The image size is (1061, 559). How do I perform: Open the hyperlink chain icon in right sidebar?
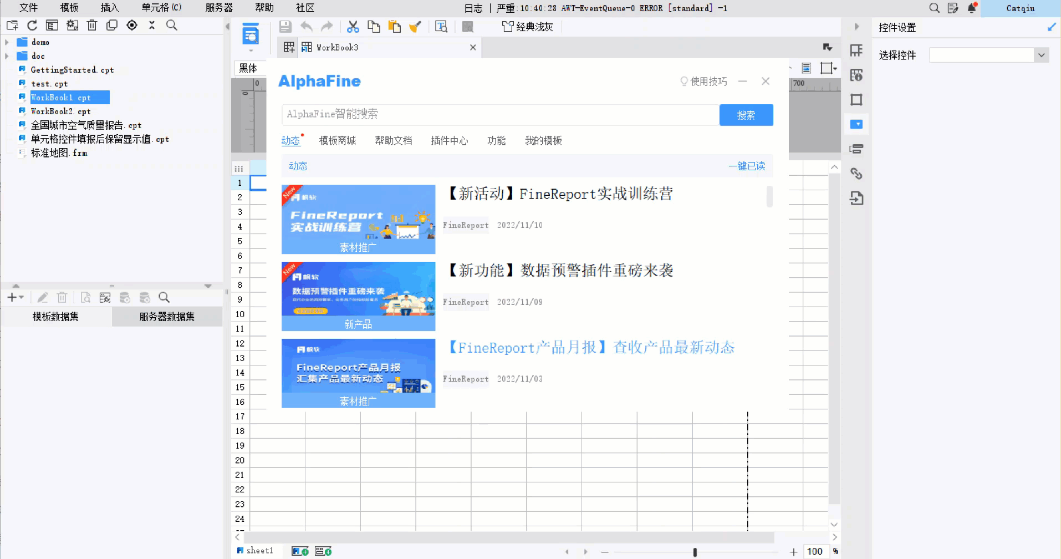click(x=856, y=174)
